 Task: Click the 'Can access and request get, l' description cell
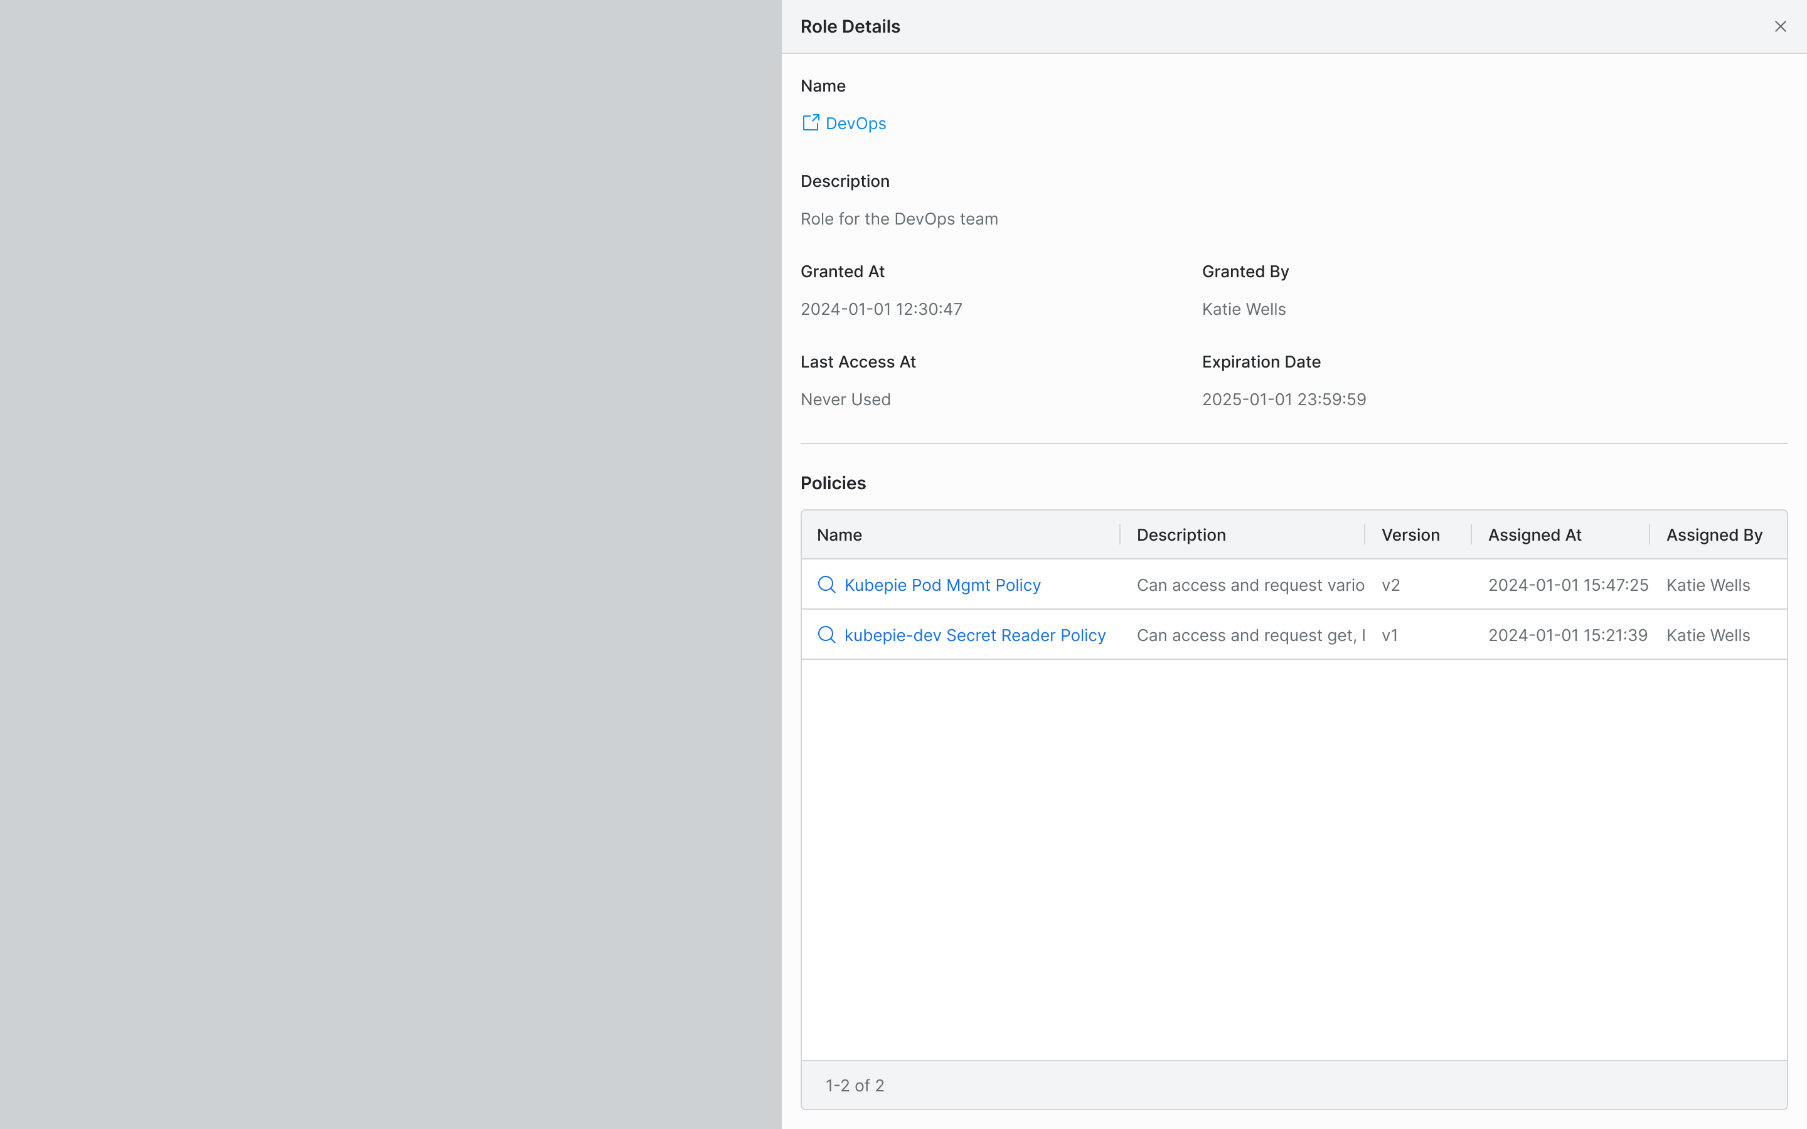1250,635
